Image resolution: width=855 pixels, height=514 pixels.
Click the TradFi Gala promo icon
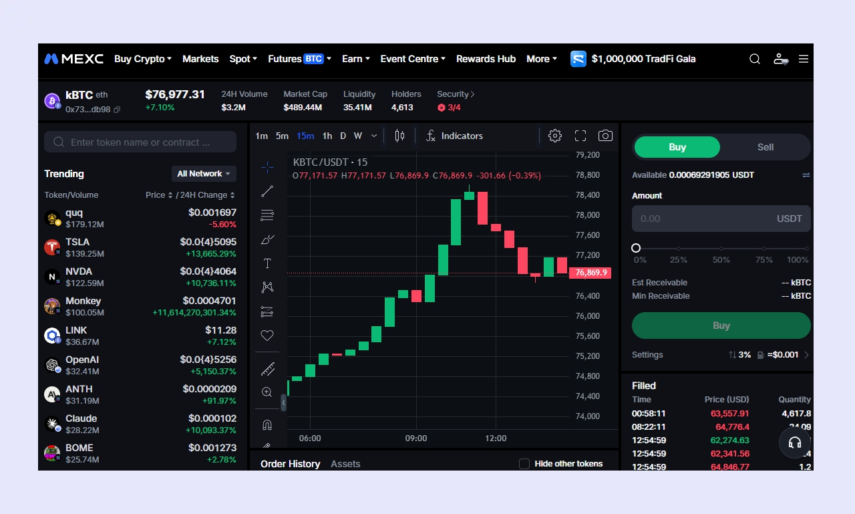[x=578, y=59]
